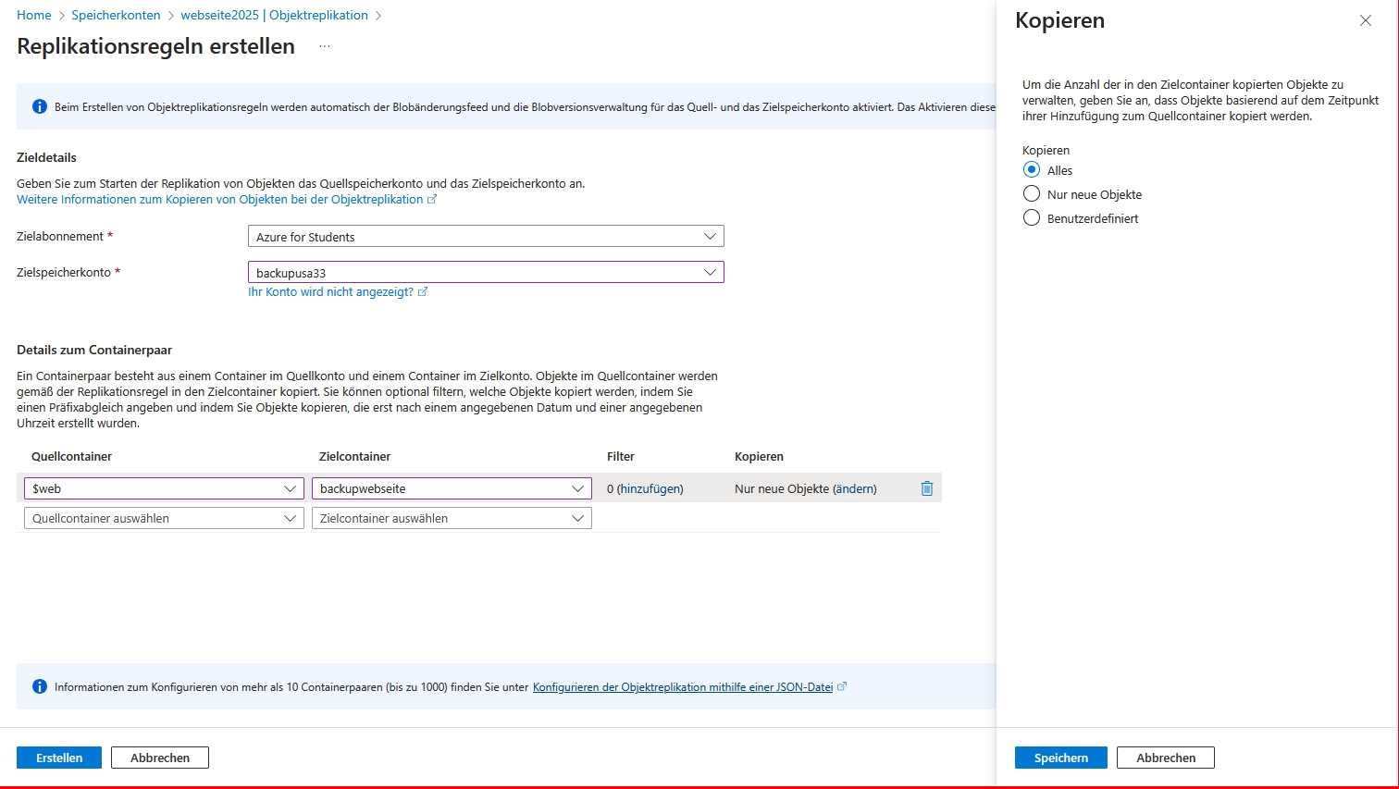
Task: Click info icon in the top notification banner
Action: (x=40, y=106)
